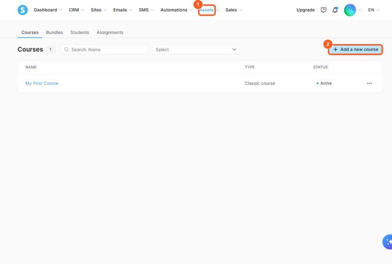Screen dimensions: 392x264
Task: Expand the Emails chevron arrow
Action: click(130, 10)
